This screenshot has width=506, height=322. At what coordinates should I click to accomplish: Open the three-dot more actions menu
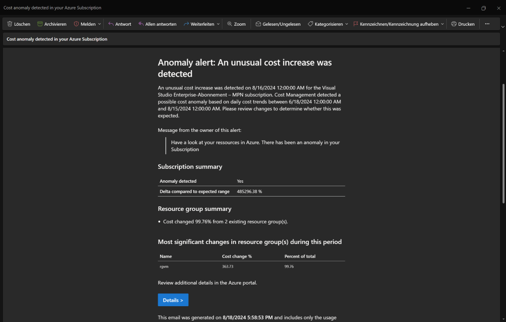click(487, 24)
